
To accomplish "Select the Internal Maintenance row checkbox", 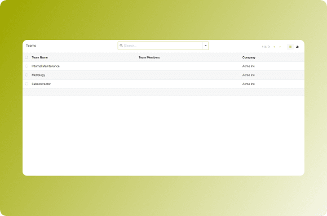I will click(26, 66).
